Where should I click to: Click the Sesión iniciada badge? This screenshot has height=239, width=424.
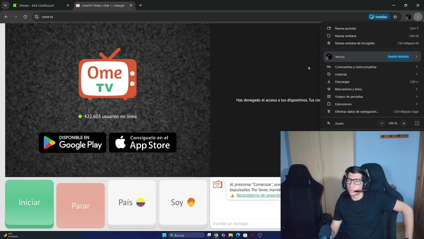click(x=398, y=56)
